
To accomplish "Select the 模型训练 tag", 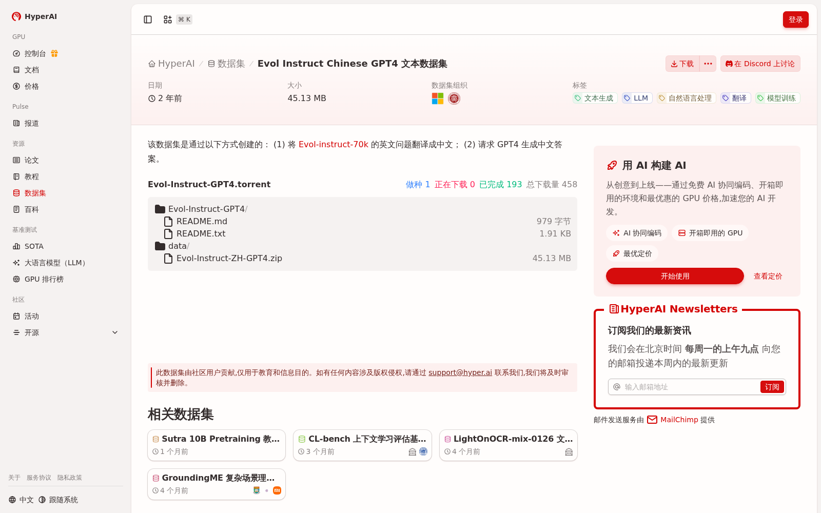I will [x=777, y=98].
